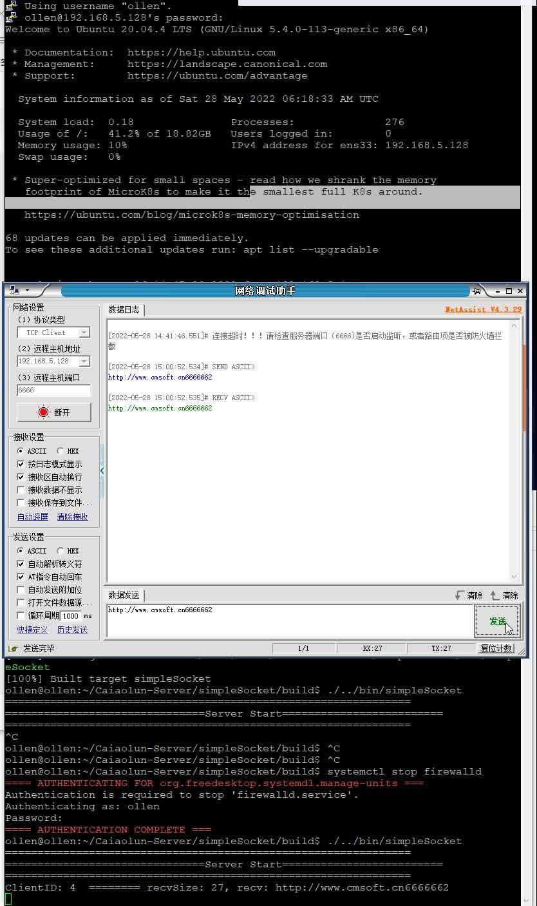Image resolution: width=537 pixels, height=906 pixels.
Task: Click the 复位计数 reset counter button
Action: [x=496, y=648]
